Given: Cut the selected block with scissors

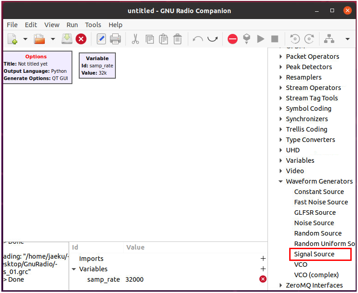Looking at the screenshot, I should [x=135, y=39].
